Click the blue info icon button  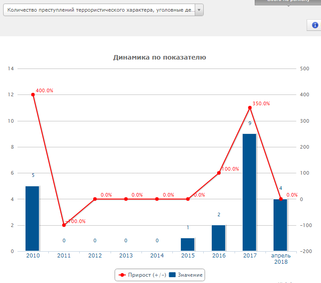click(315, 25)
